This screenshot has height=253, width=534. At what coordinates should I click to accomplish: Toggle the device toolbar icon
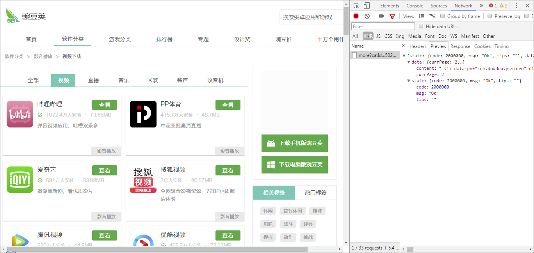[367, 5]
